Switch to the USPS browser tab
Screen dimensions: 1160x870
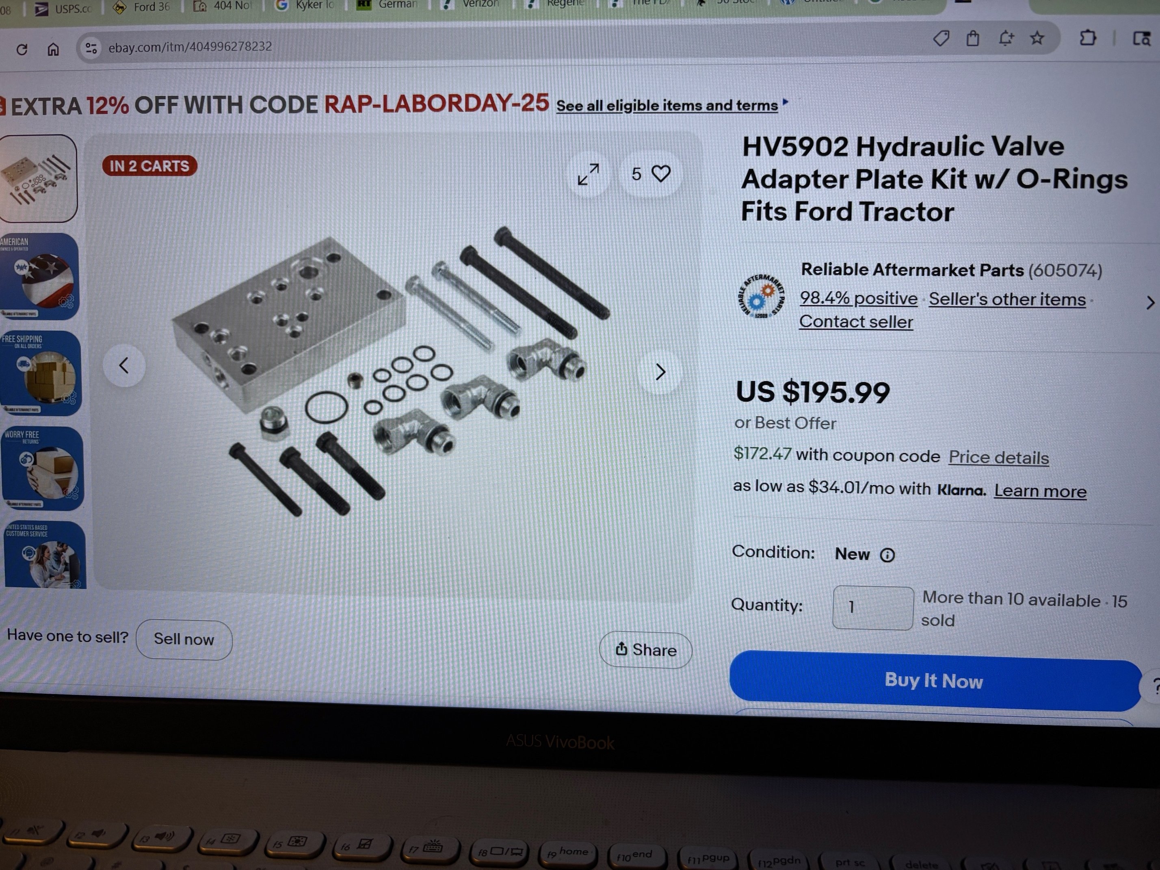click(63, 7)
